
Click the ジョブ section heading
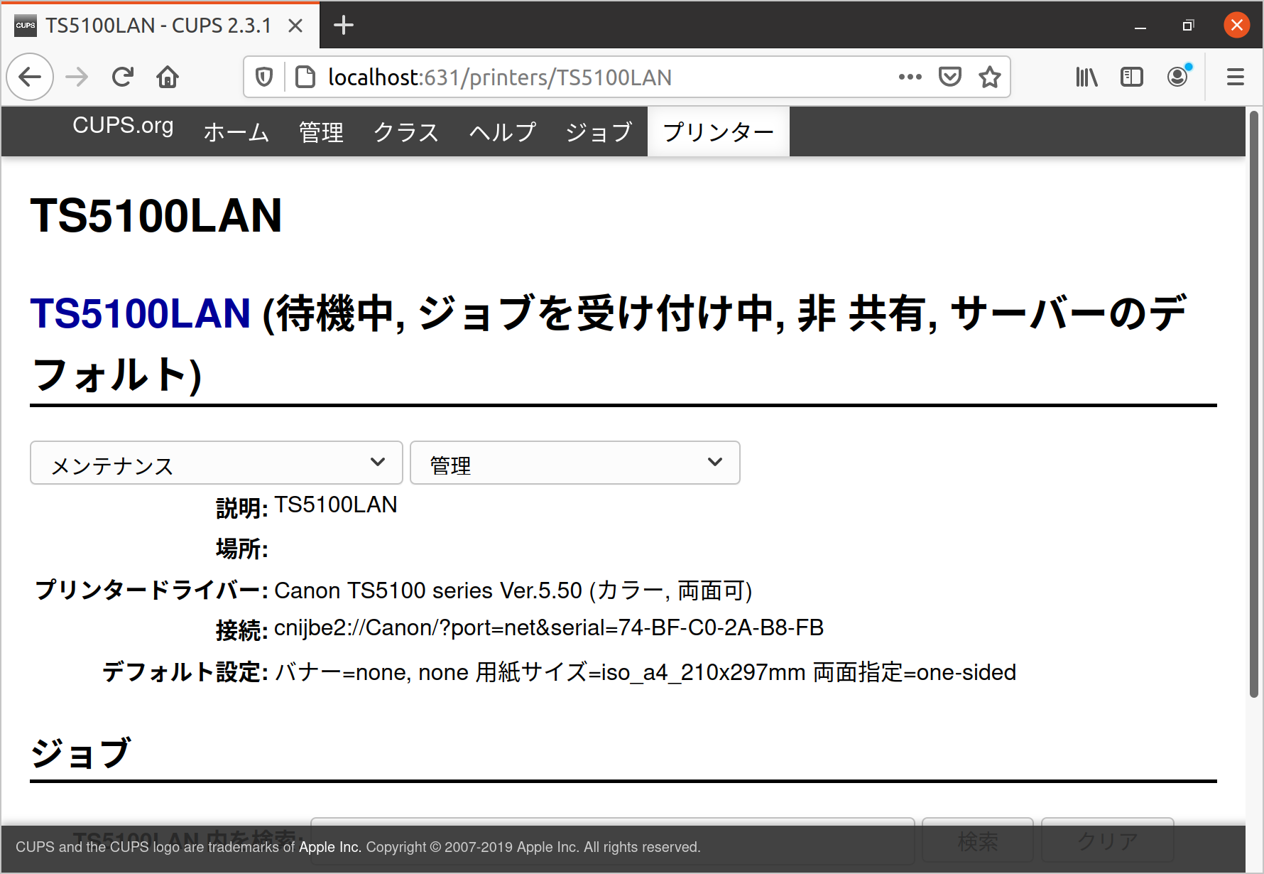81,753
